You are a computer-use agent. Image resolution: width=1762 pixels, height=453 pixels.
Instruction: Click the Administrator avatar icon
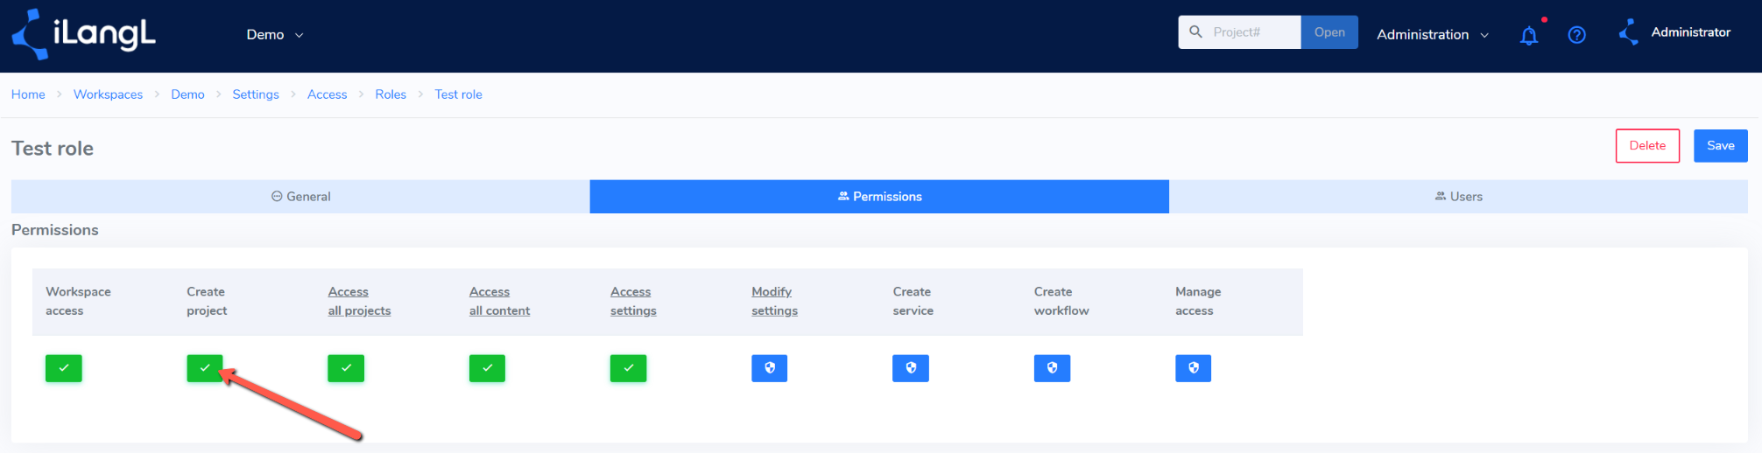pyautogui.click(x=1628, y=32)
